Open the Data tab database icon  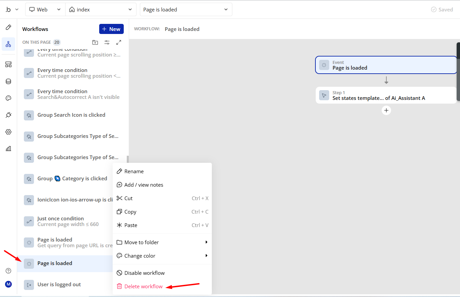(x=8, y=81)
